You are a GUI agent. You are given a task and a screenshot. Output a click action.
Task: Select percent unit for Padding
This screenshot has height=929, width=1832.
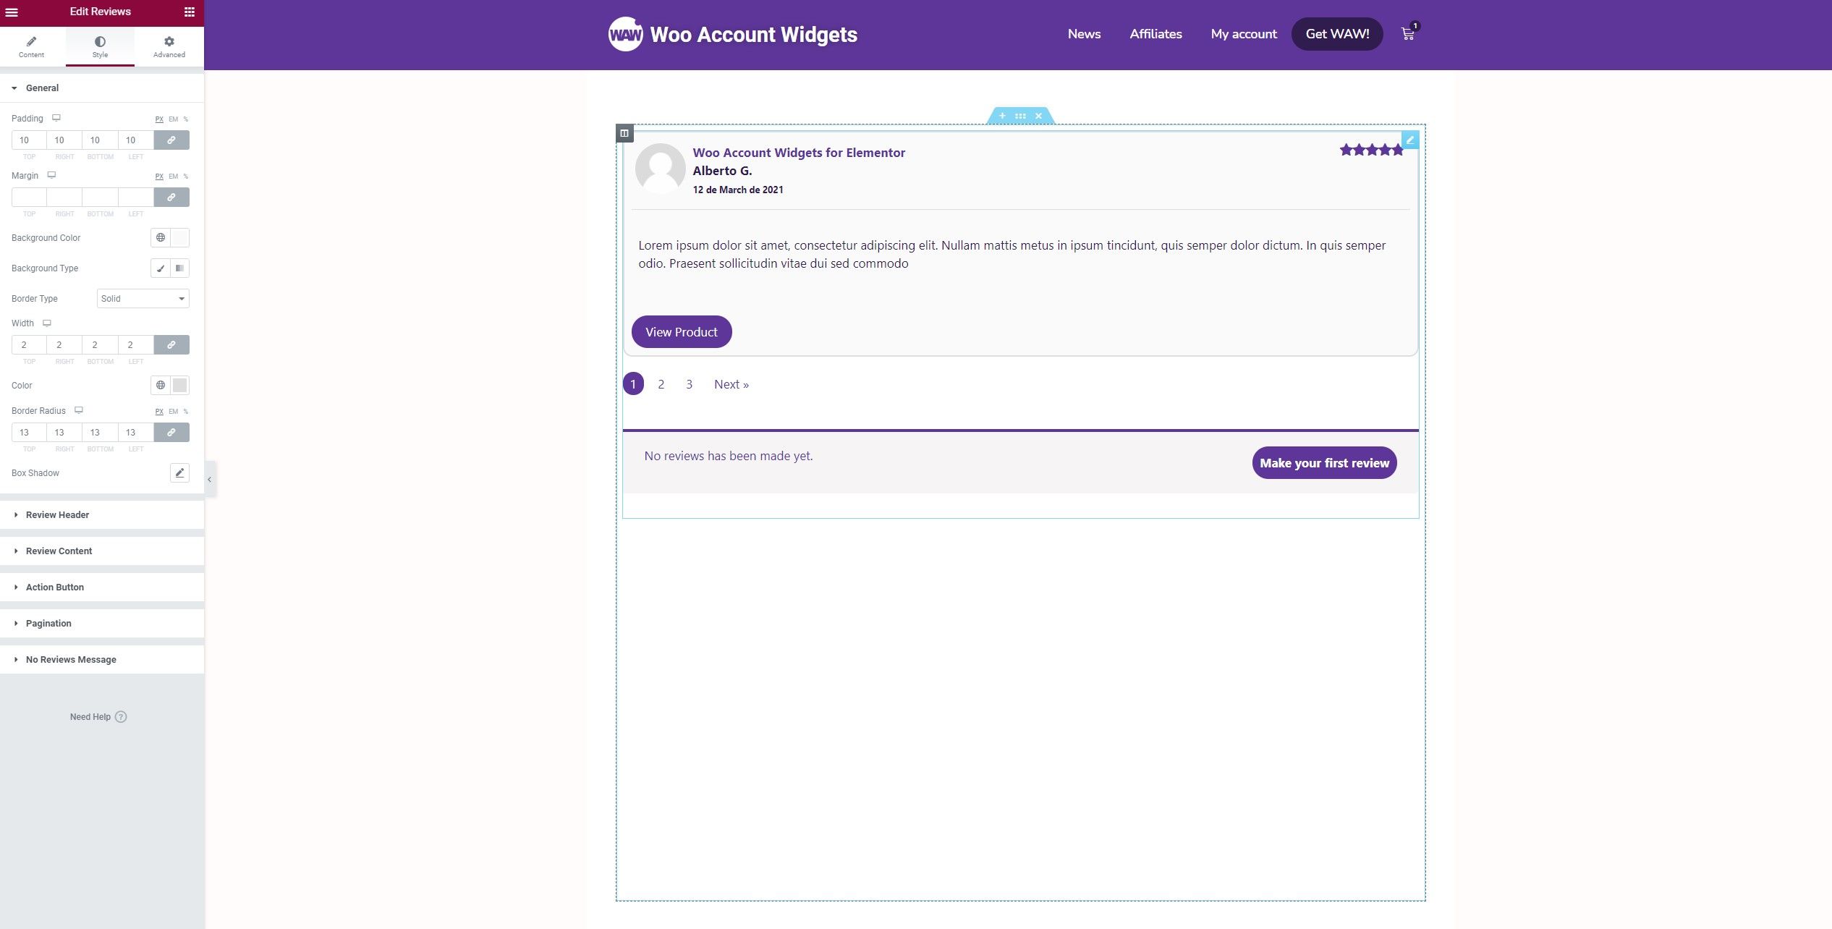[x=186, y=119]
